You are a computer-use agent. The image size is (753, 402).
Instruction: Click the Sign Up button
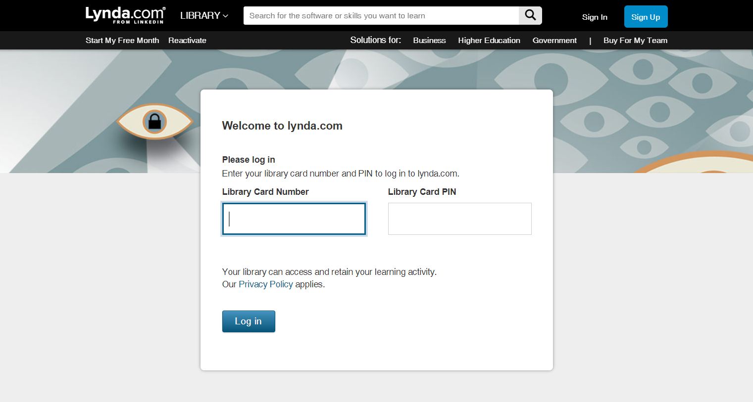(x=646, y=17)
